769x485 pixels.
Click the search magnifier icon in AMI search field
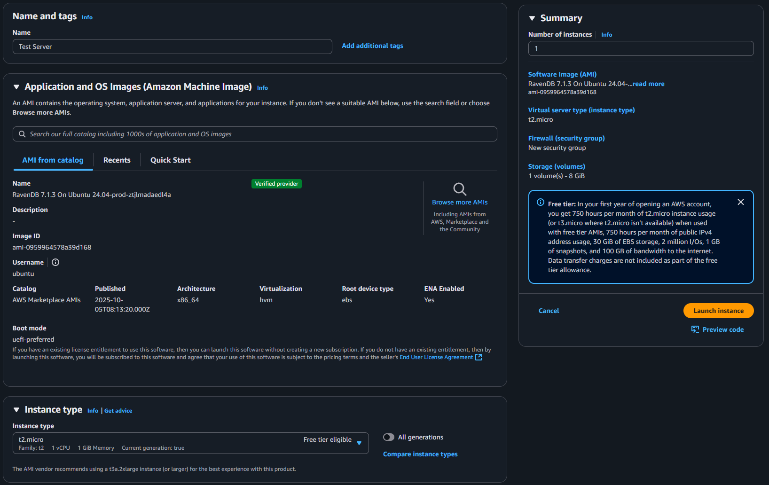[22, 134]
